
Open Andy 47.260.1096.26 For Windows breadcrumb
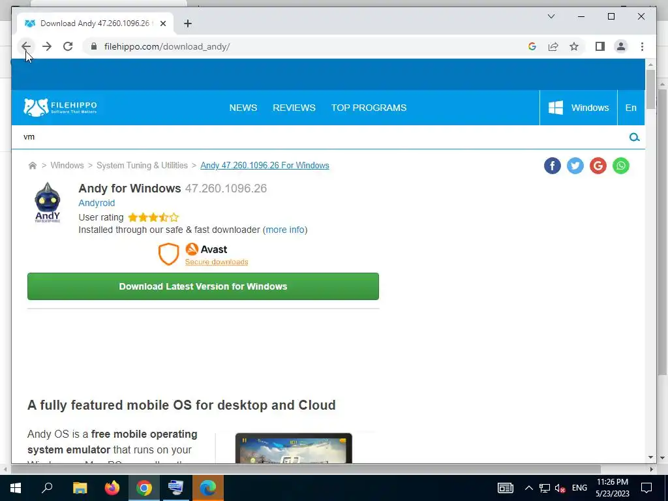click(265, 165)
